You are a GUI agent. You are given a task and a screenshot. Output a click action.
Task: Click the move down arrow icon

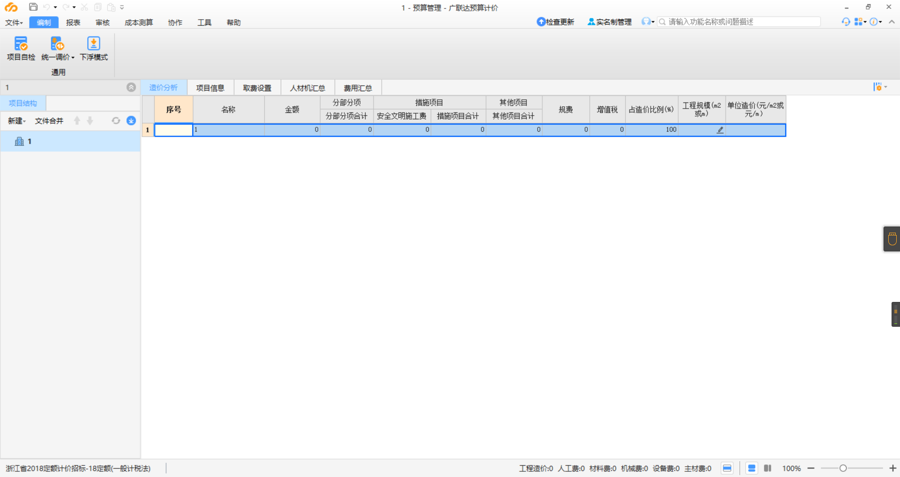click(x=90, y=121)
